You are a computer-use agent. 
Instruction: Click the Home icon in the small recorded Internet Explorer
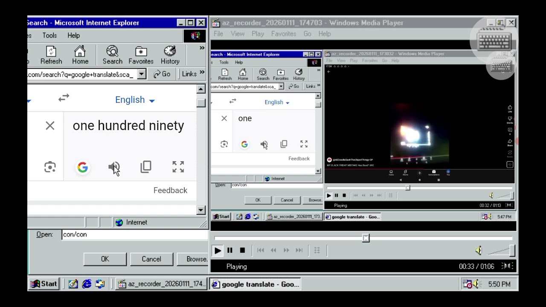pyautogui.click(x=243, y=75)
